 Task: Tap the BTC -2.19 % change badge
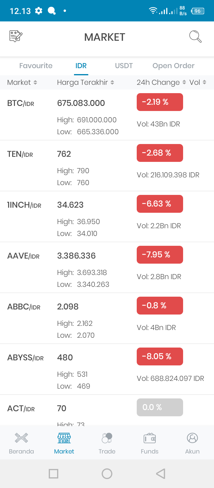click(x=160, y=102)
